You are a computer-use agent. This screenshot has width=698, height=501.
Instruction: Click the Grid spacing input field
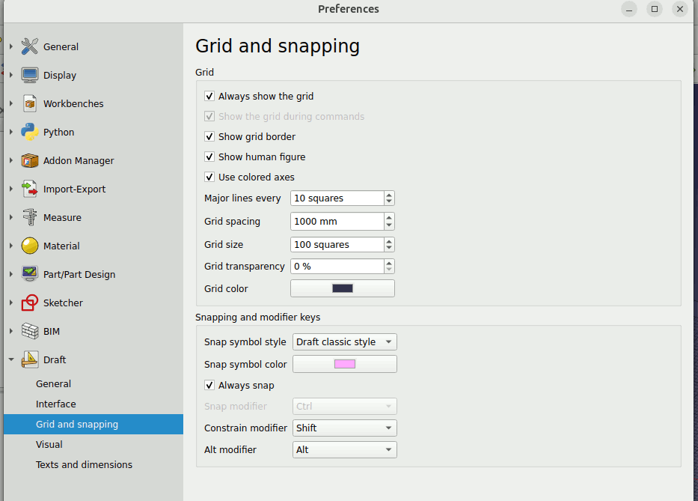click(x=336, y=222)
